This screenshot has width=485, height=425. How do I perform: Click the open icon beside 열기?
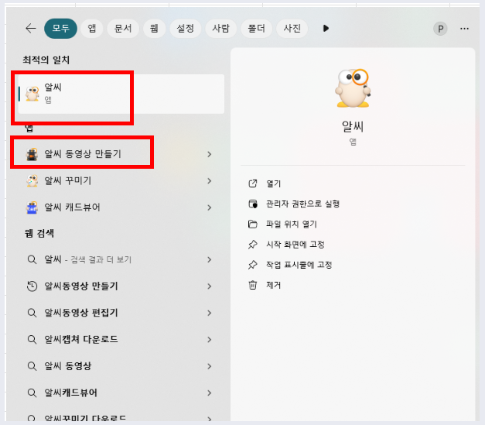[253, 183]
